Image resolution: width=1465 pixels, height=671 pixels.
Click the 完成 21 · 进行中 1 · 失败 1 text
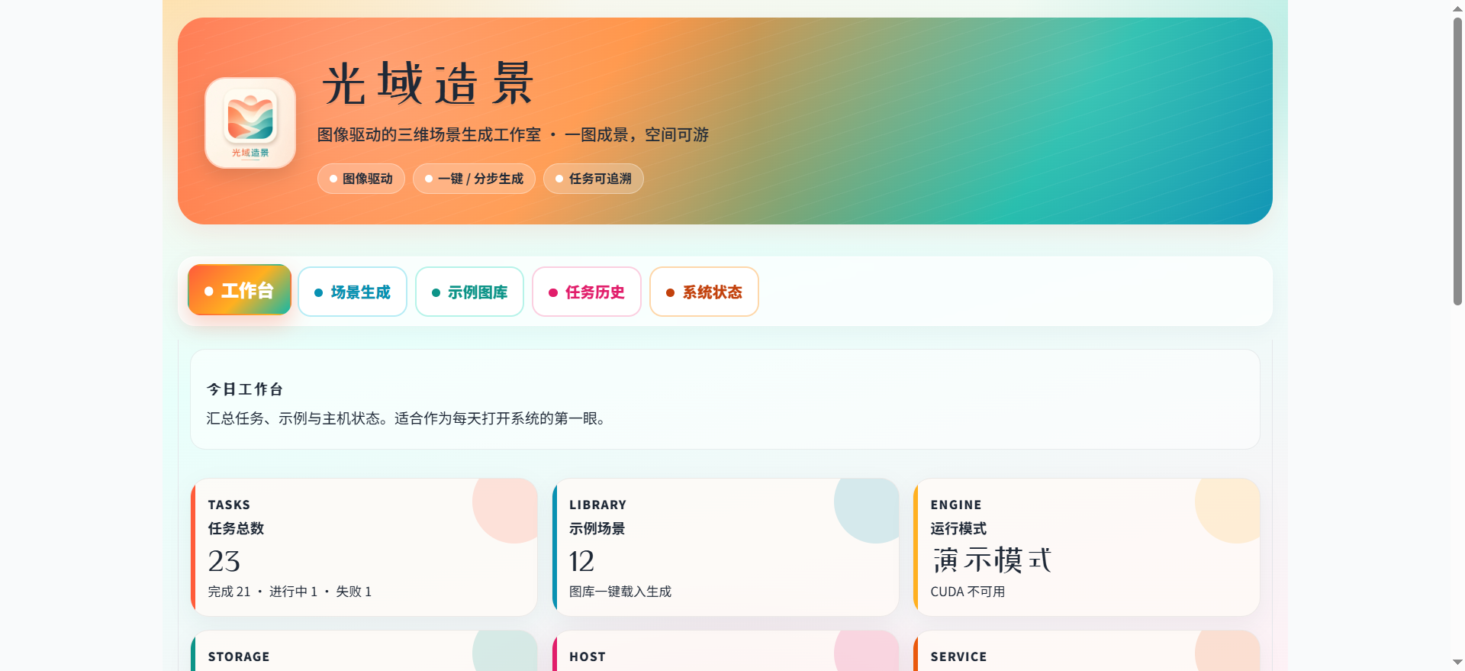[x=290, y=592]
